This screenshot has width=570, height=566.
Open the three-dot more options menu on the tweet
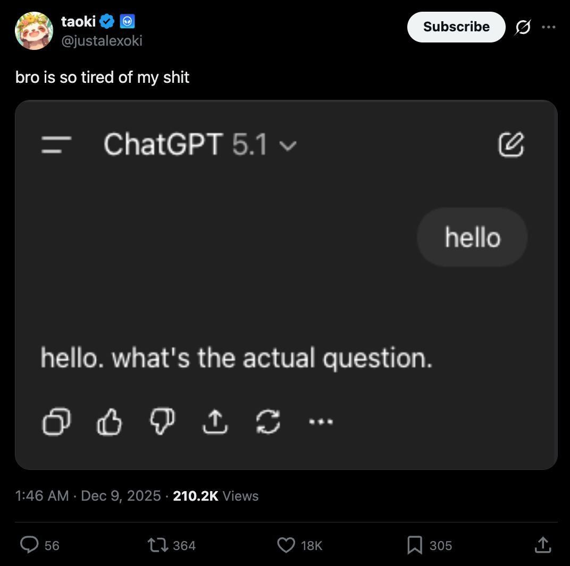549,27
